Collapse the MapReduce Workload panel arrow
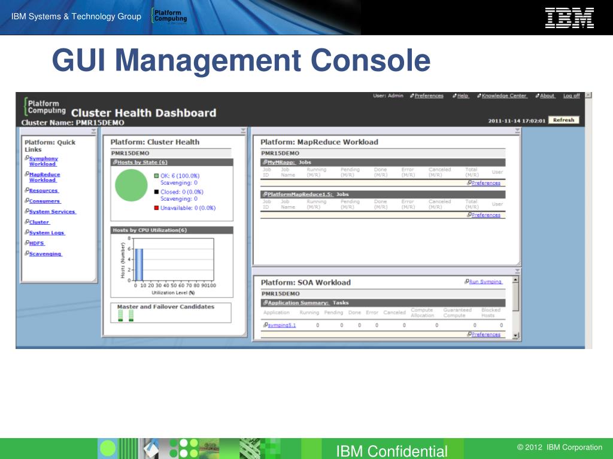 [x=518, y=131]
